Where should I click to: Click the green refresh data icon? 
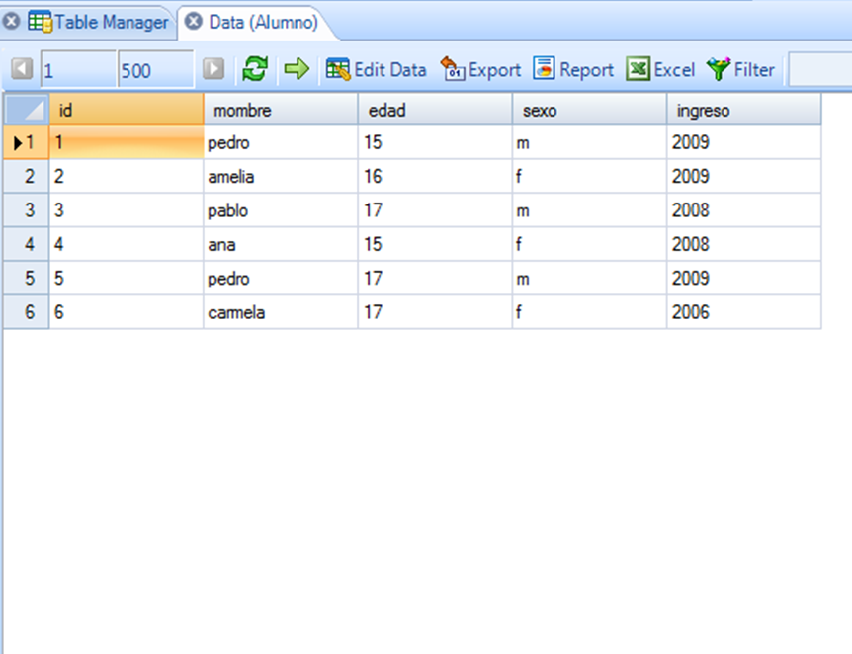click(x=255, y=69)
